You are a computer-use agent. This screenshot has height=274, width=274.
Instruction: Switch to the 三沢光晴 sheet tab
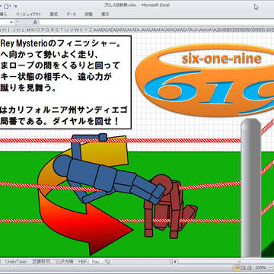(x=65, y=261)
